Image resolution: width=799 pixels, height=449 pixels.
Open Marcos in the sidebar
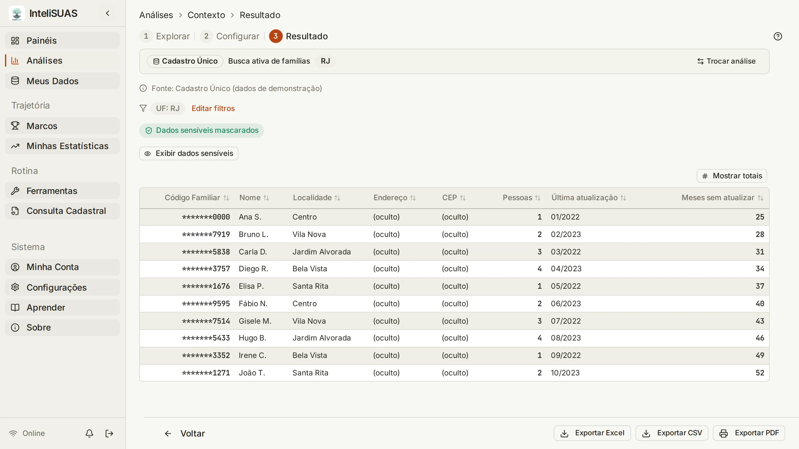coord(62,126)
